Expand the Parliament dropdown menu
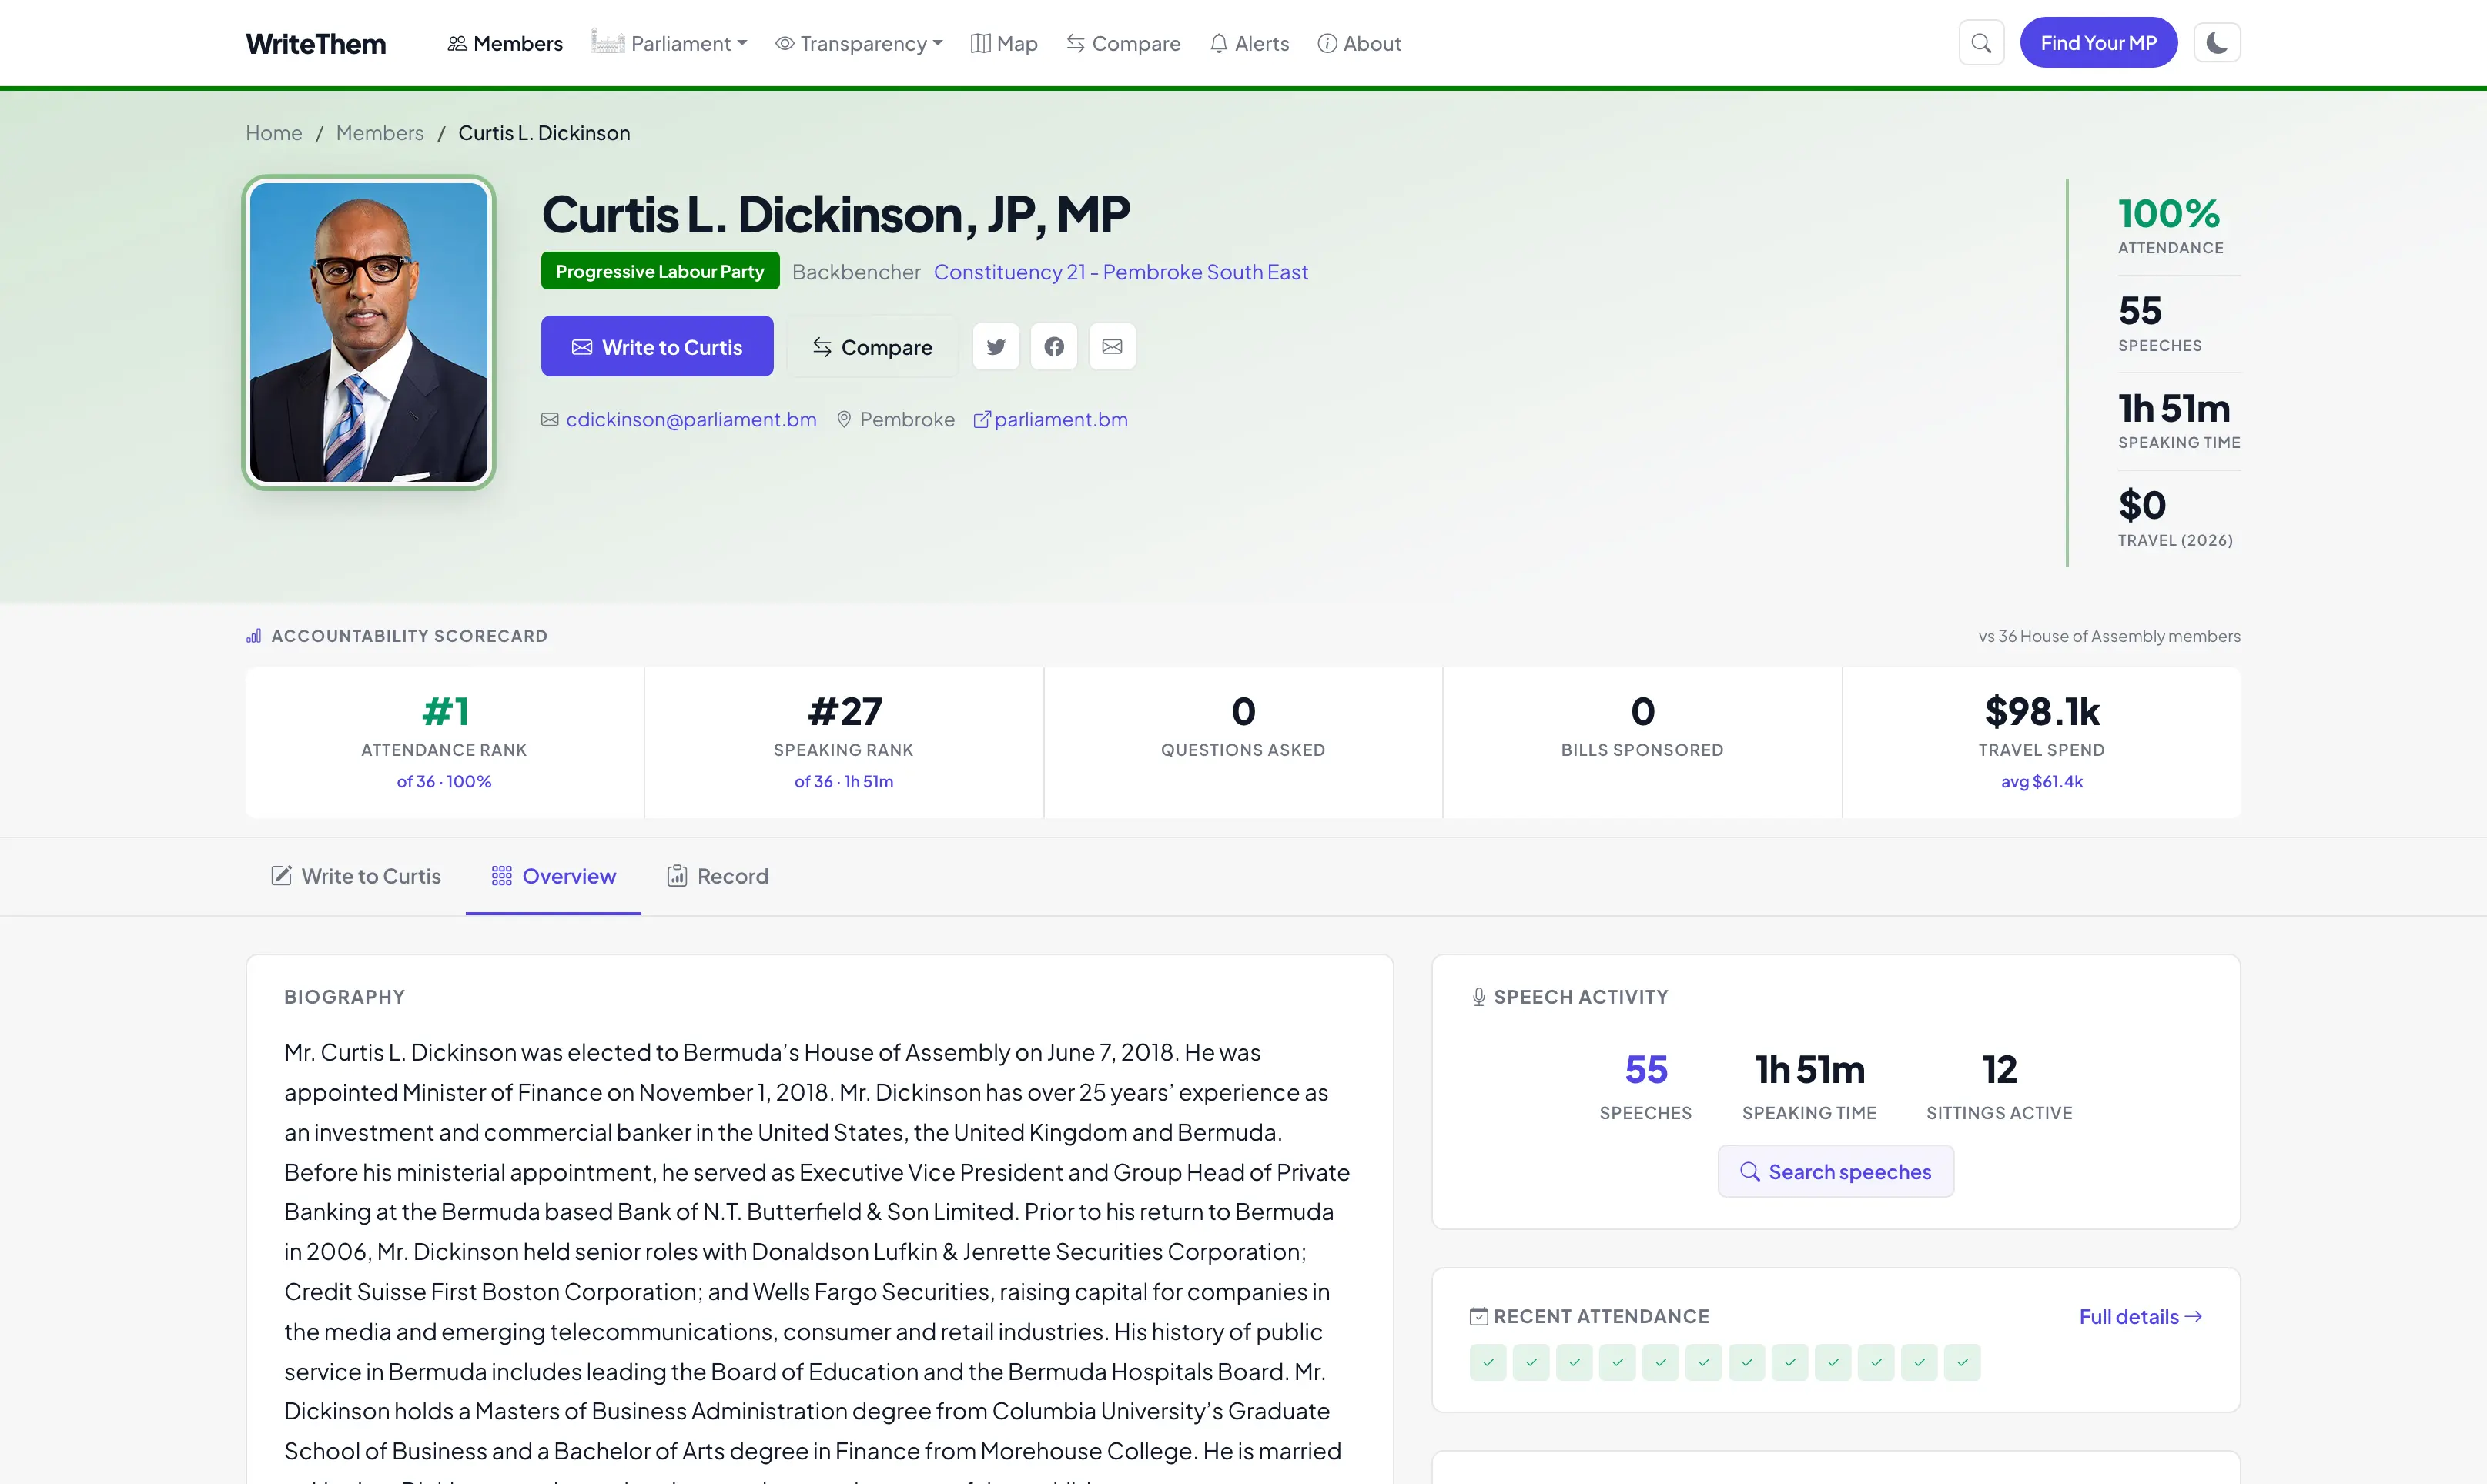The image size is (2487, 1484). 669,44
